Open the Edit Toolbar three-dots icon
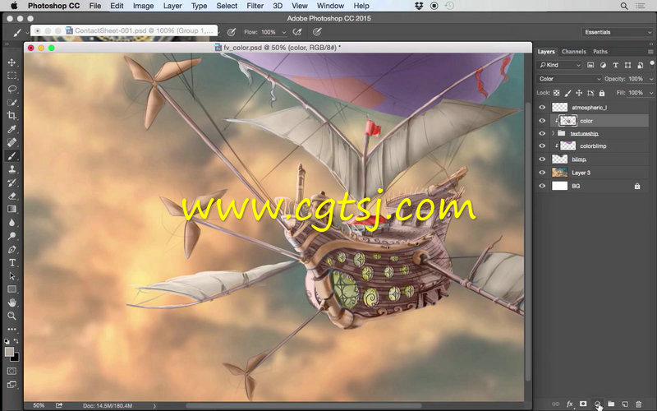The height and width of the screenshot is (411, 657). [11, 330]
